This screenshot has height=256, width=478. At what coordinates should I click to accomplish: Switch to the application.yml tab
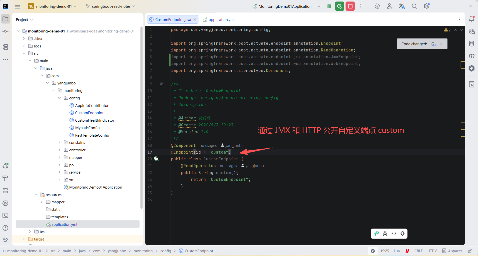click(219, 19)
